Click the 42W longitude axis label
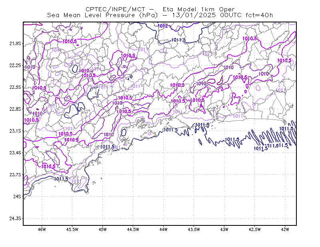The width and height of the screenshot is (320, 247). tap(285, 229)
